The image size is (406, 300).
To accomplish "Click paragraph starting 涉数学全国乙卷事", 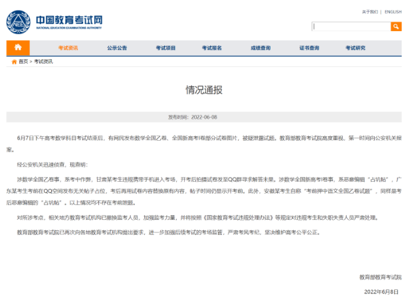I will [x=204, y=191].
